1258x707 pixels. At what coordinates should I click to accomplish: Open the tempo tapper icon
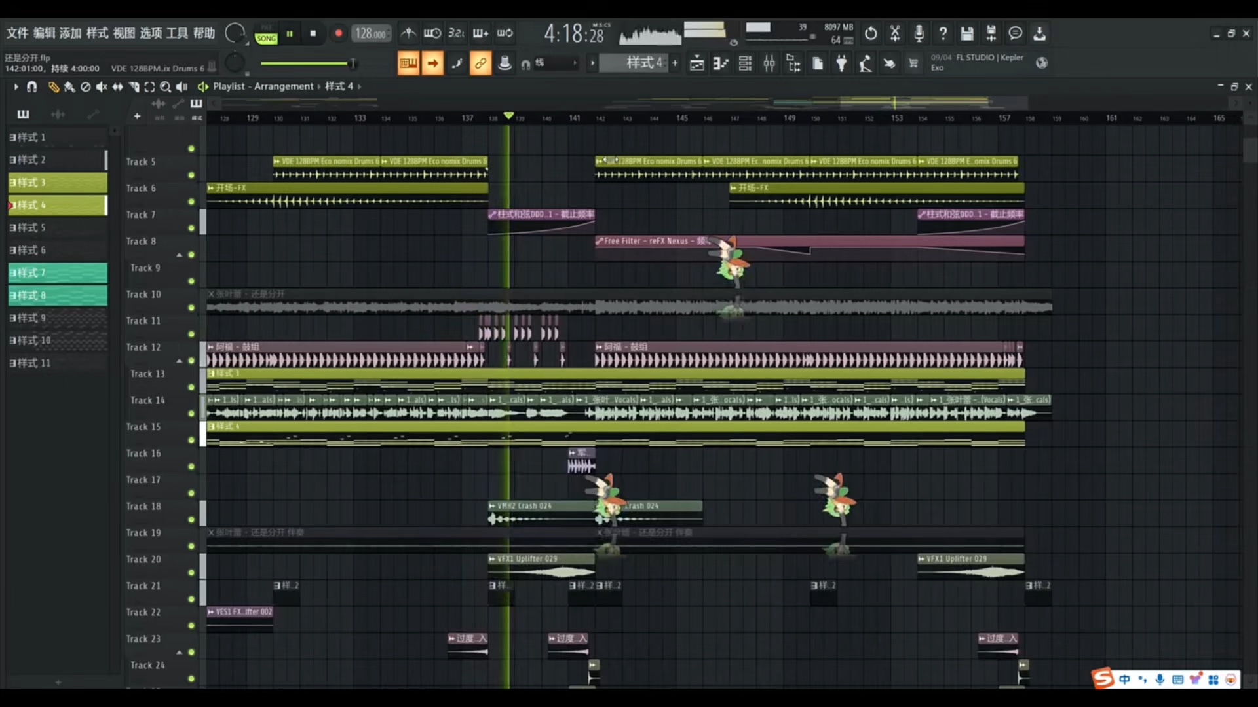866,63
